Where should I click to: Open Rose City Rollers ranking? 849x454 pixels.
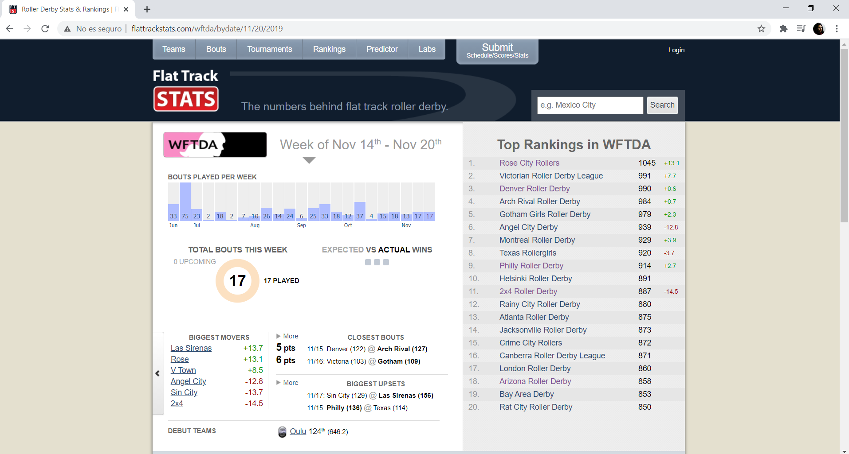(x=529, y=163)
